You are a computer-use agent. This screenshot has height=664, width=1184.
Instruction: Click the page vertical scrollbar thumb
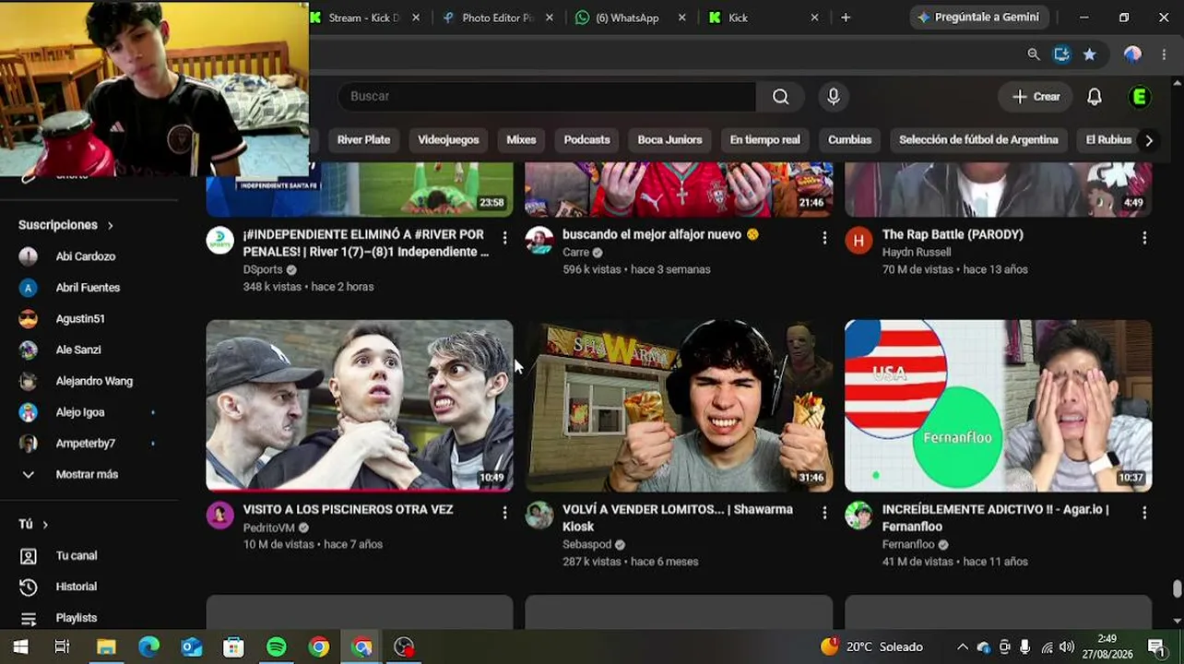(x=1177, y=588)
